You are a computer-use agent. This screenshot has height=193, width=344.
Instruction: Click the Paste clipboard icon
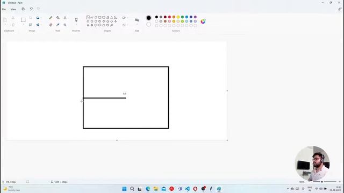[x=5, y=20]
